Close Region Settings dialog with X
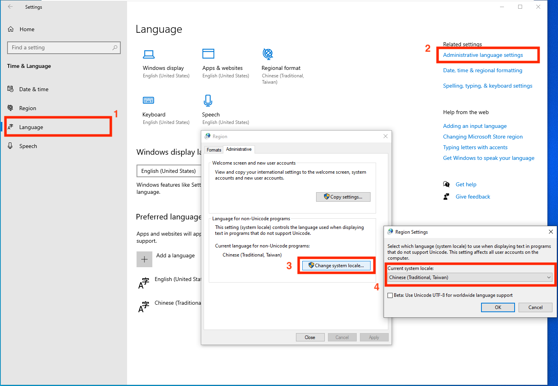 551,232
